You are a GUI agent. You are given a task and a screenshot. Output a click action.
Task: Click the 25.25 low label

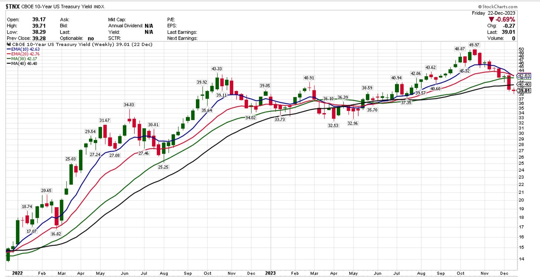(163, 167)
